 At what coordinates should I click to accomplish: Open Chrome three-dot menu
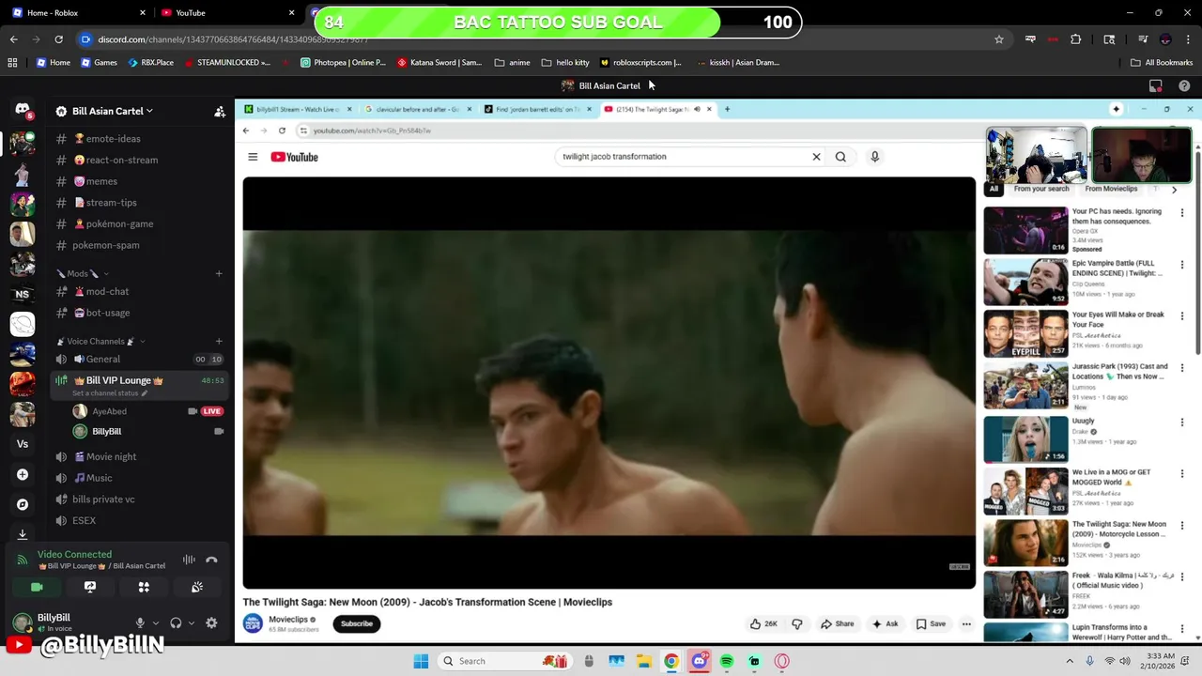[x=1188, y=39]
